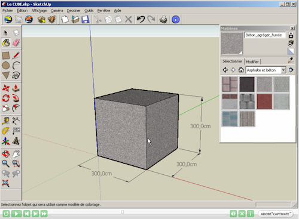Edit the Béton_agrégat_fumée material name field
The image size is (299, 219).
point(265,35)
